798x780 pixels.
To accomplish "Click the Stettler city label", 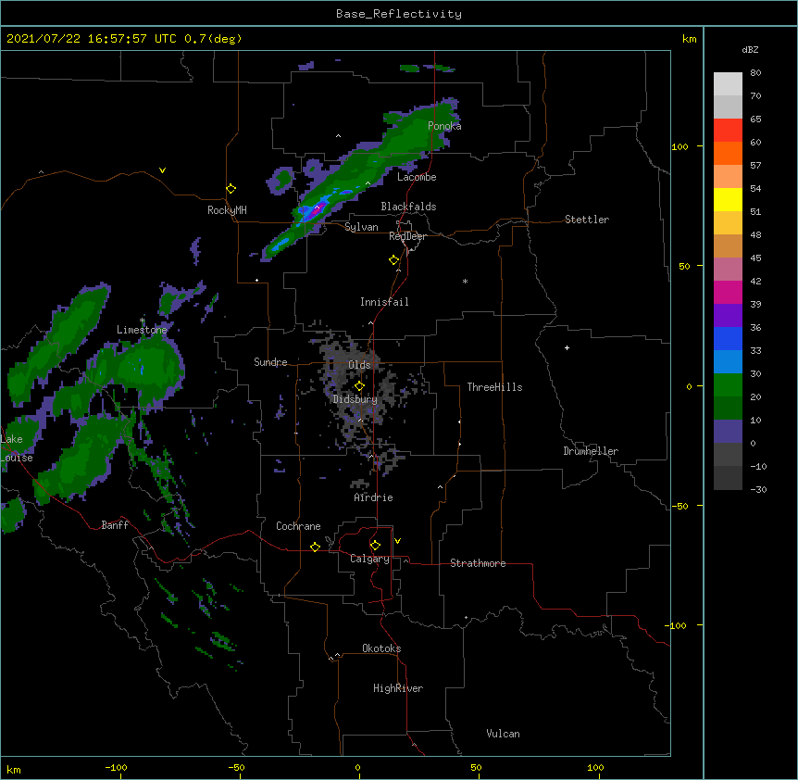I will tap(587, 220).
